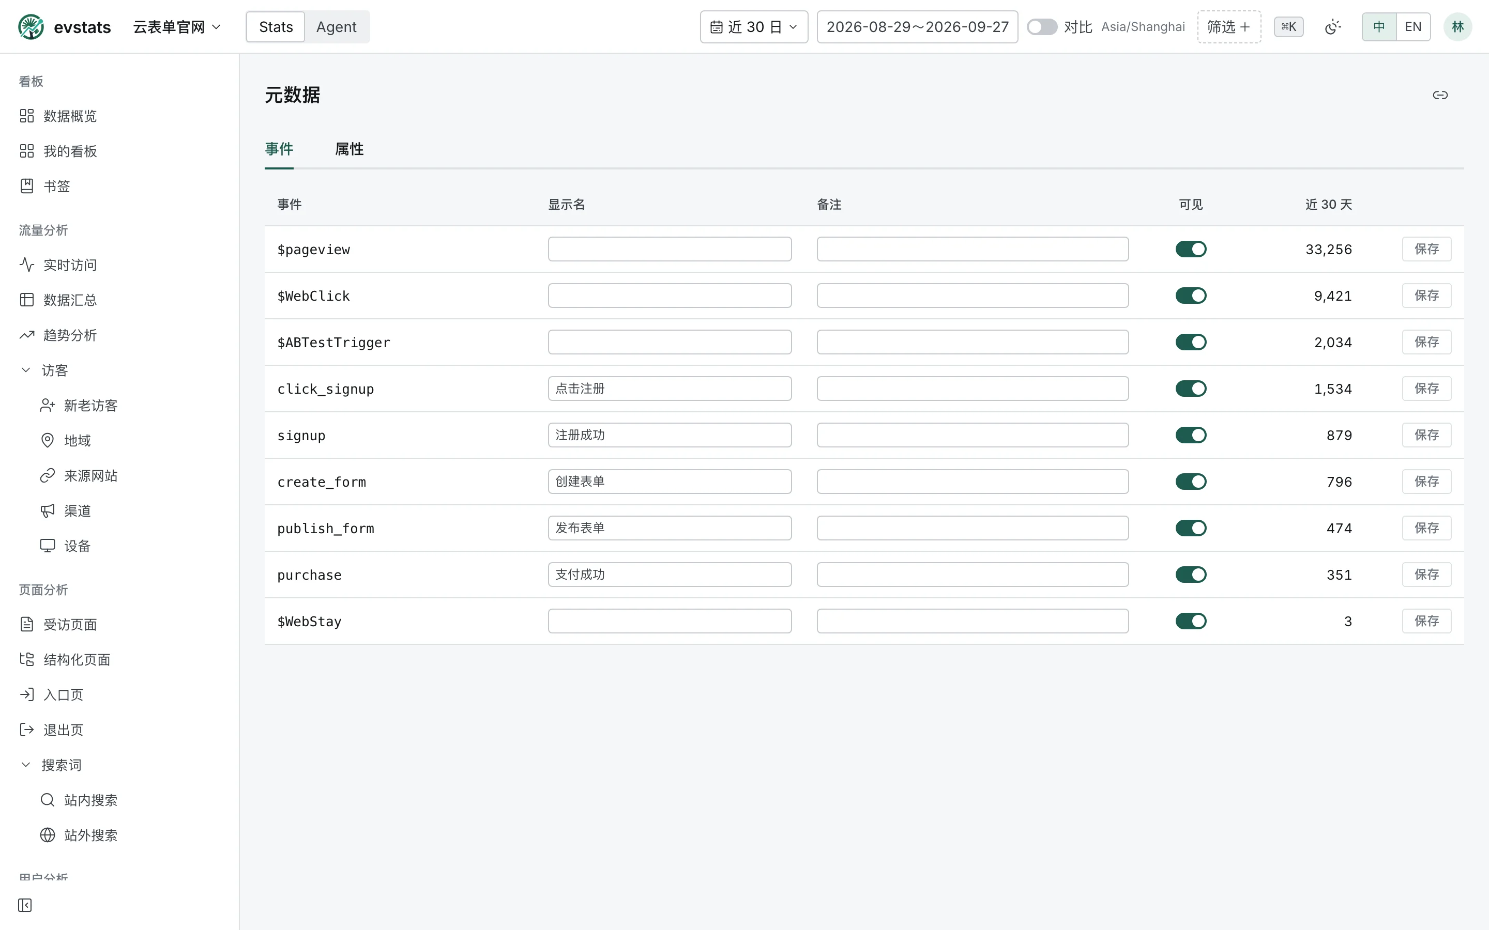Open 结构化页面 tree icon
The width and height of the screenshot is (1489, 930).
[26, 659]
